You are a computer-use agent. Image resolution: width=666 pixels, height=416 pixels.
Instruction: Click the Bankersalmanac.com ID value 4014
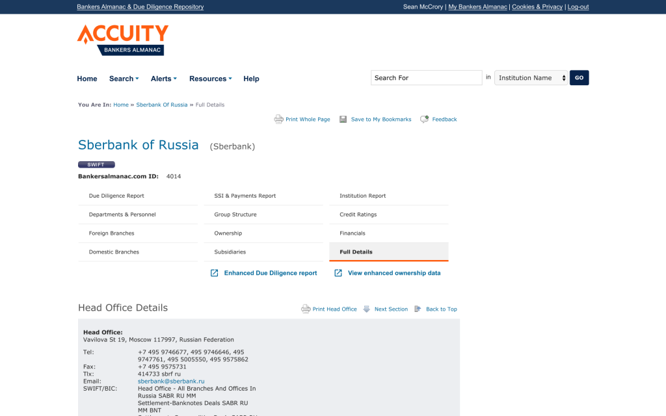tap(174, 176)
